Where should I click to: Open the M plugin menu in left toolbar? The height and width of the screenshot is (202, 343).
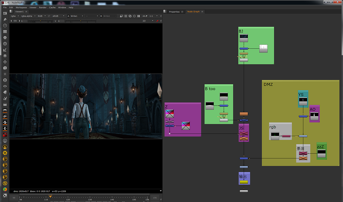click(x=5, y=110)
